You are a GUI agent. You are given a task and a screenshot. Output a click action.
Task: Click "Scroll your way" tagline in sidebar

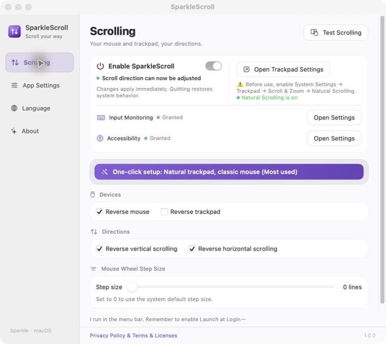pyautogui.click(x=44, y=36)
